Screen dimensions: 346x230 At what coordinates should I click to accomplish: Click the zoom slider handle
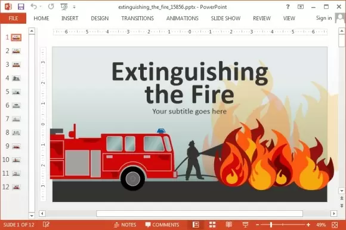click(x=271, y=225)
